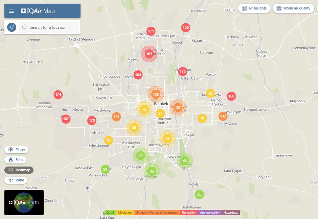The width and height of the screenshot is (318, 219).
Task: Click the locate-me arrow icon
Action: pos(12,27)
